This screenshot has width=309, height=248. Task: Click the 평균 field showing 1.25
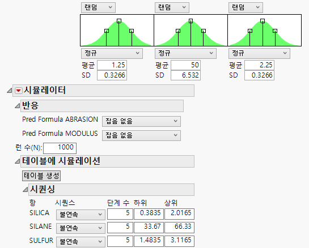click(112, 65)
